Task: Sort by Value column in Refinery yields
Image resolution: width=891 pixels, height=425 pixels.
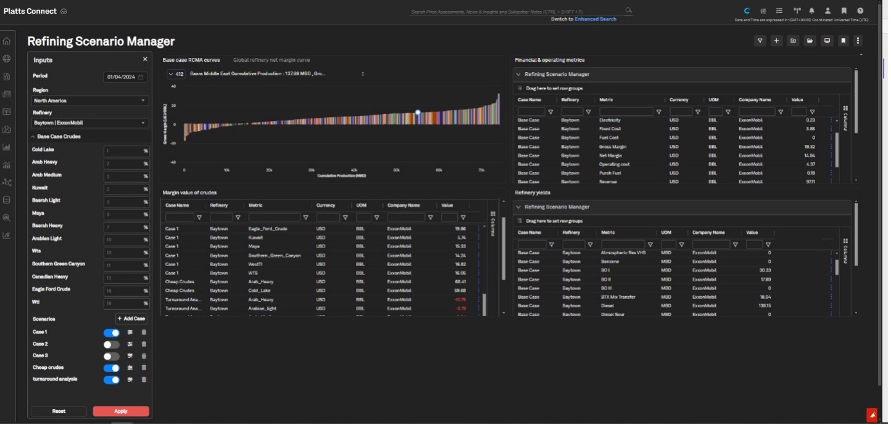Action: [x=753, y=232]
